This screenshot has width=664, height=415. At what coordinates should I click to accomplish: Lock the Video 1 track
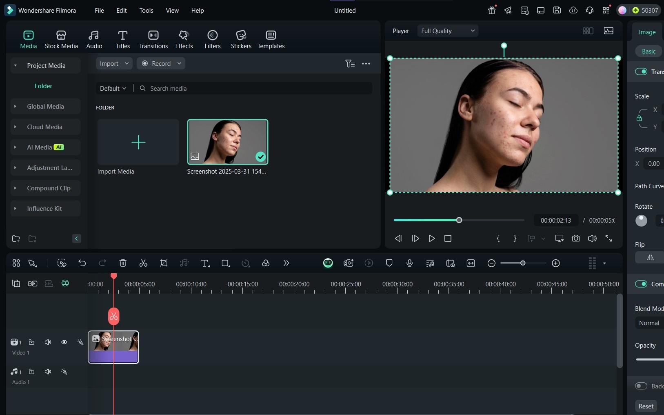pyautogui.click(x=31, y=342)
